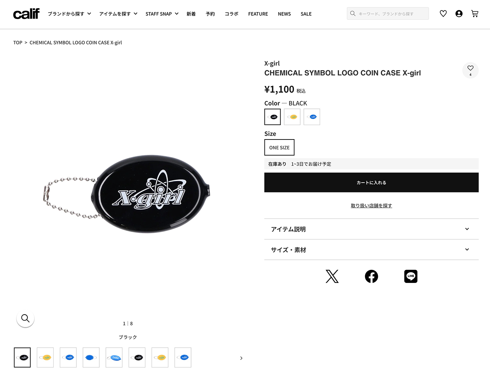
Task: Select the yellow color swatch
Action: point(292,117)
